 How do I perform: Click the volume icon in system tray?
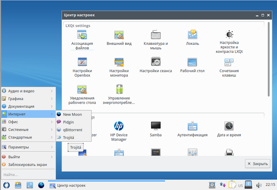(x=259, y=185)
